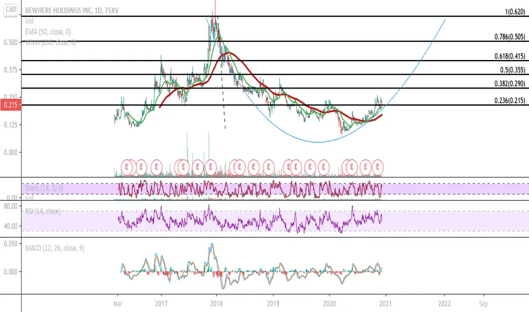529x312 pixels.
Task: Select the WMA (200, close, 0) legend
Action: 51,43
